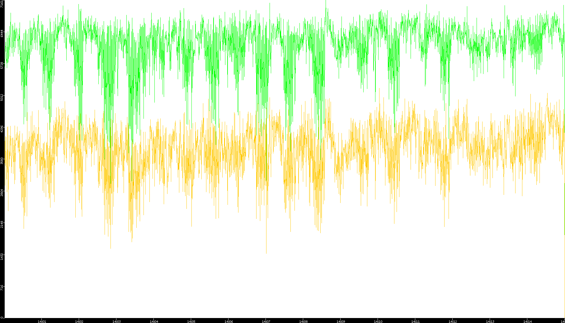This screenshot has height=323, width=565.
Task: Click the 14:05 label on the x-axis
Action: click(191, 321)
